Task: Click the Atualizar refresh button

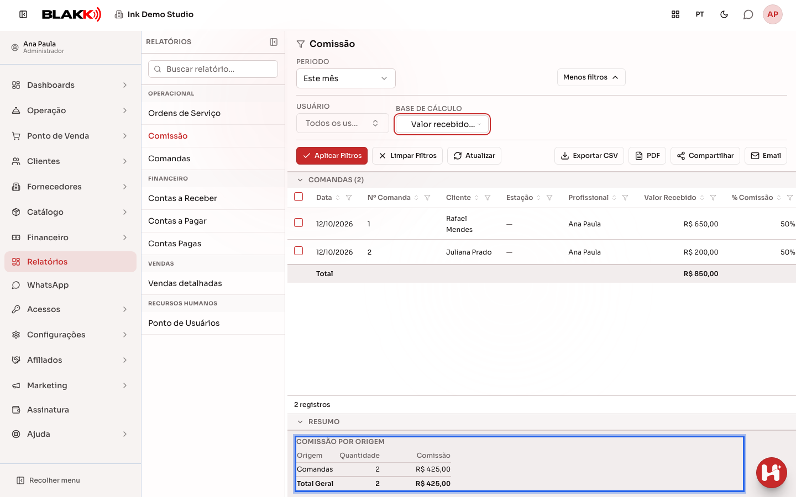Action: [x=474, y=156]
